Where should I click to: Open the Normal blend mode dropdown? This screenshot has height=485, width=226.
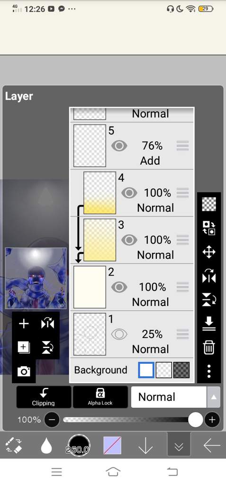(169, 397)
